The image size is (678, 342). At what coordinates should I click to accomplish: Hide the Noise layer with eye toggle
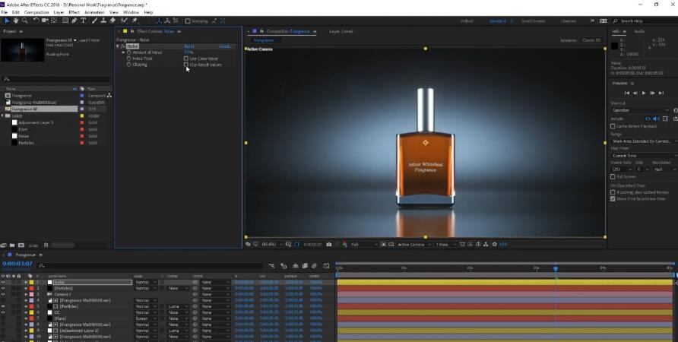[x=3, y=282]
